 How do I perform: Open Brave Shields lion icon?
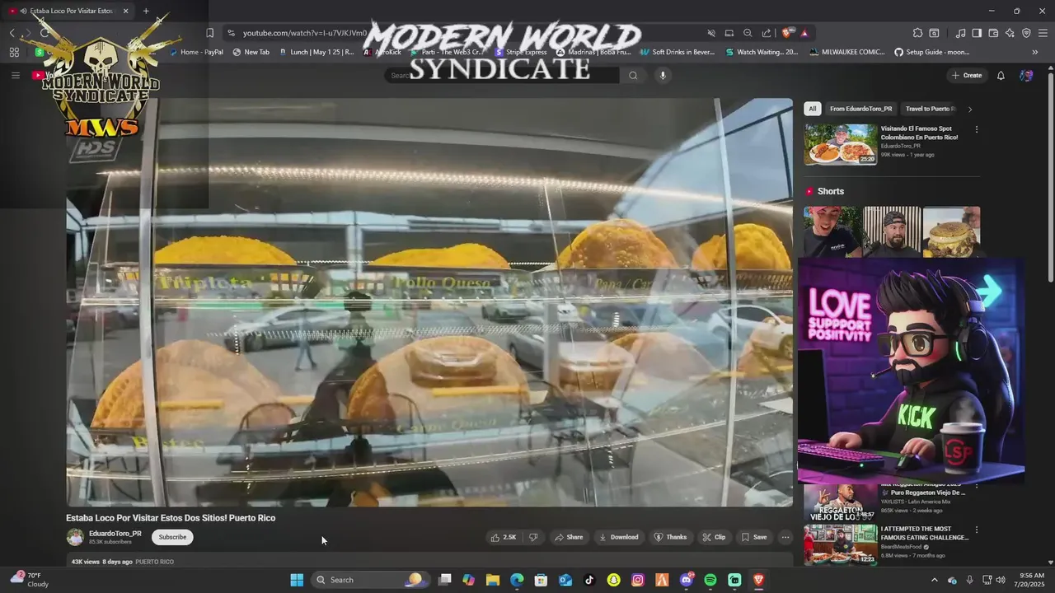point(786,33)
